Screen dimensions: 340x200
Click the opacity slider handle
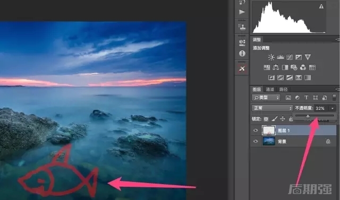[x=308, y=117]
